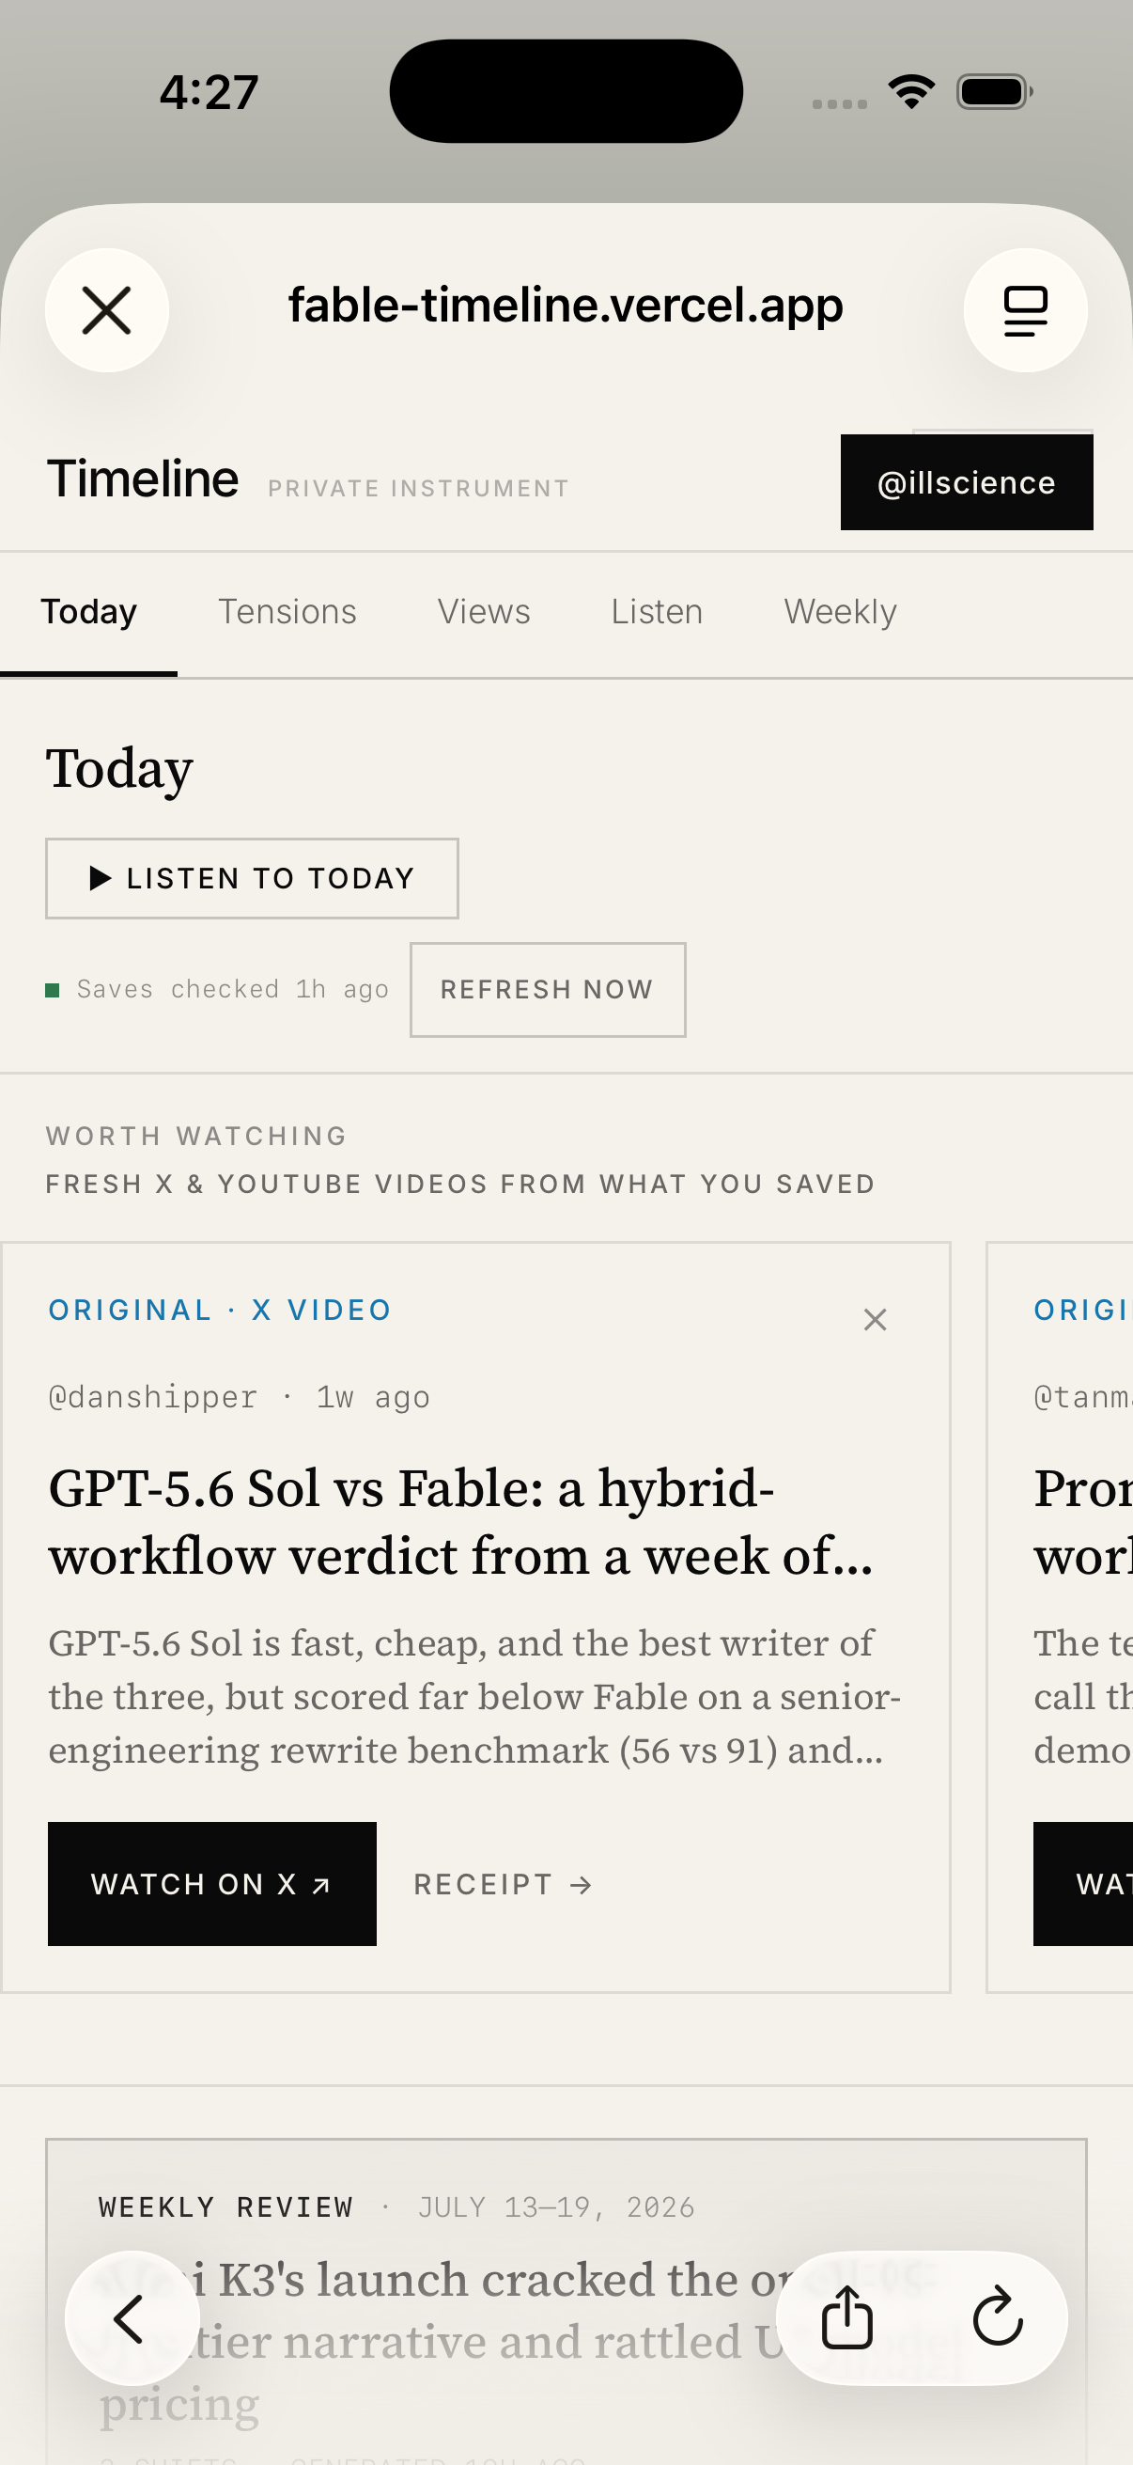Viewport: 1133px width, 2465px height.
Task: Open the Views tab
Action: pos(484,611)
